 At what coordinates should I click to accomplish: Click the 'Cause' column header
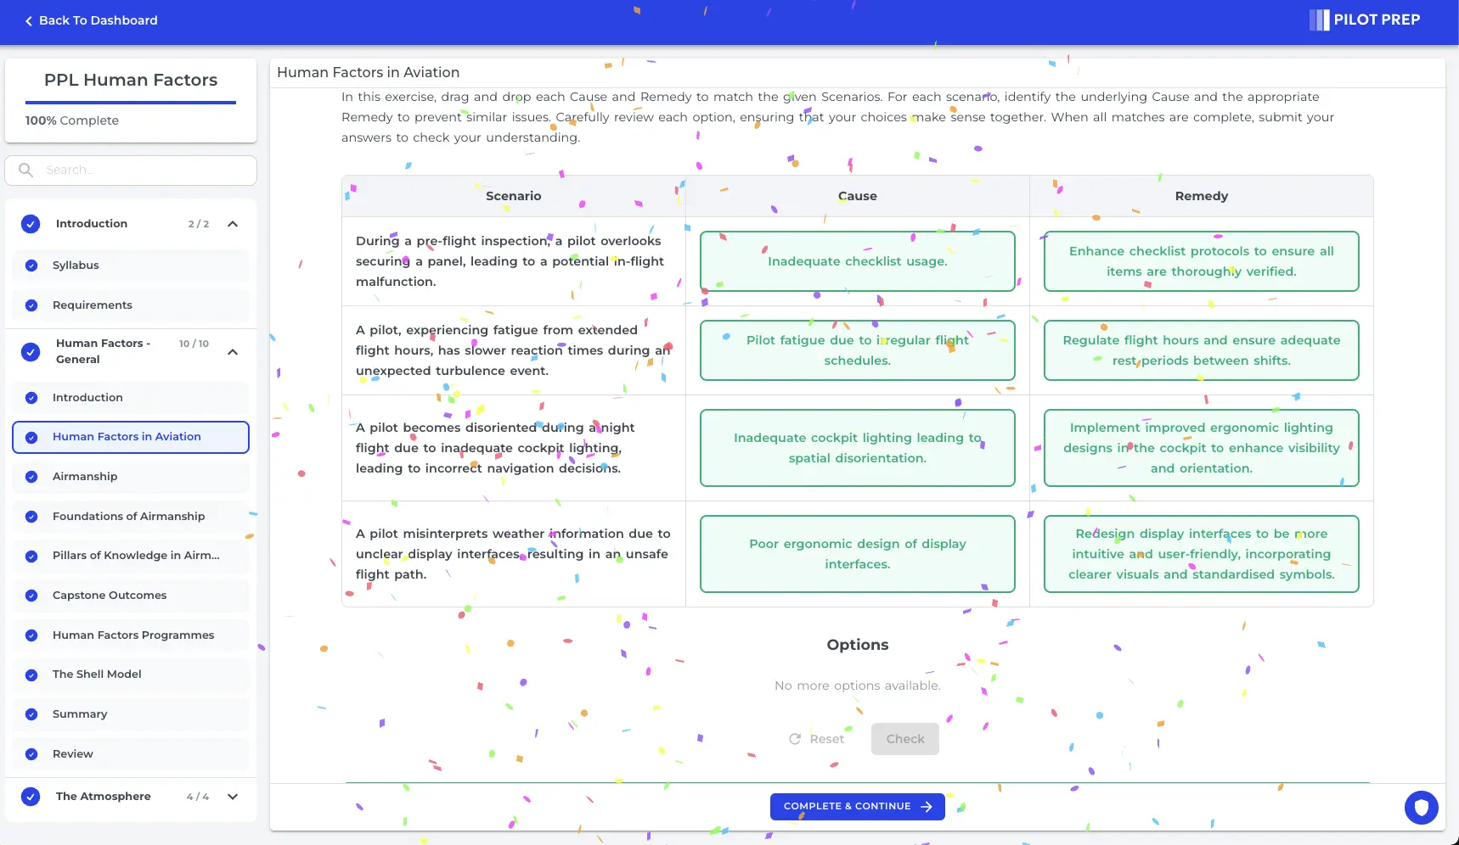pos(858,196)
